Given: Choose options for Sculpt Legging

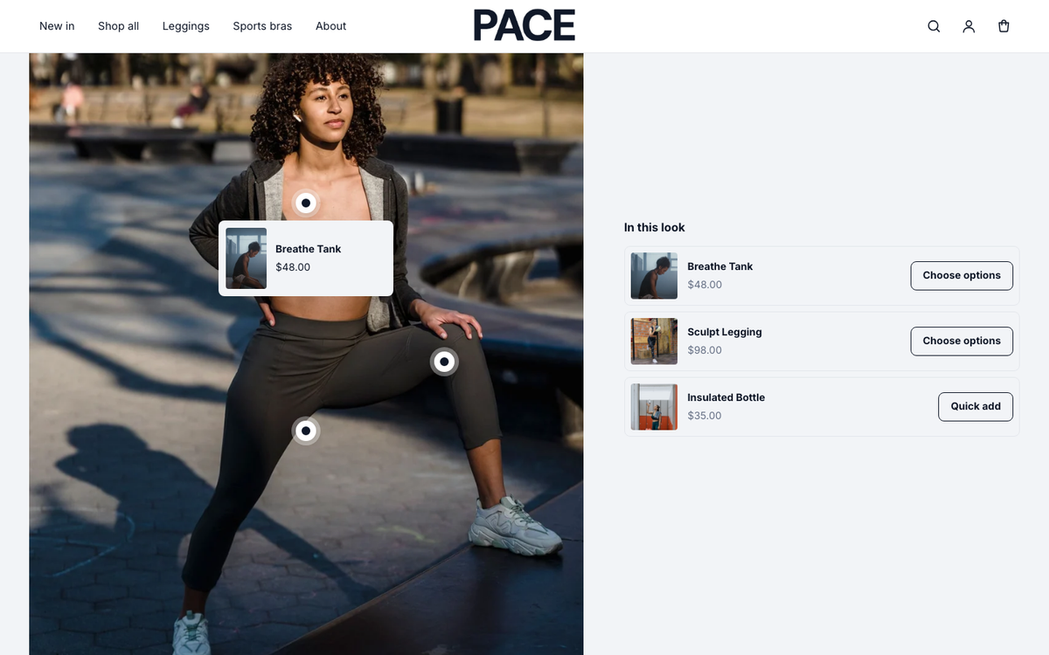Looking at the screenshot, I should (x=962, y=341).
